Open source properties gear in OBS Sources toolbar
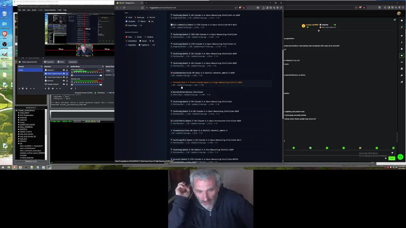This screenshot has height=228, width=406. tap(53, 88)
